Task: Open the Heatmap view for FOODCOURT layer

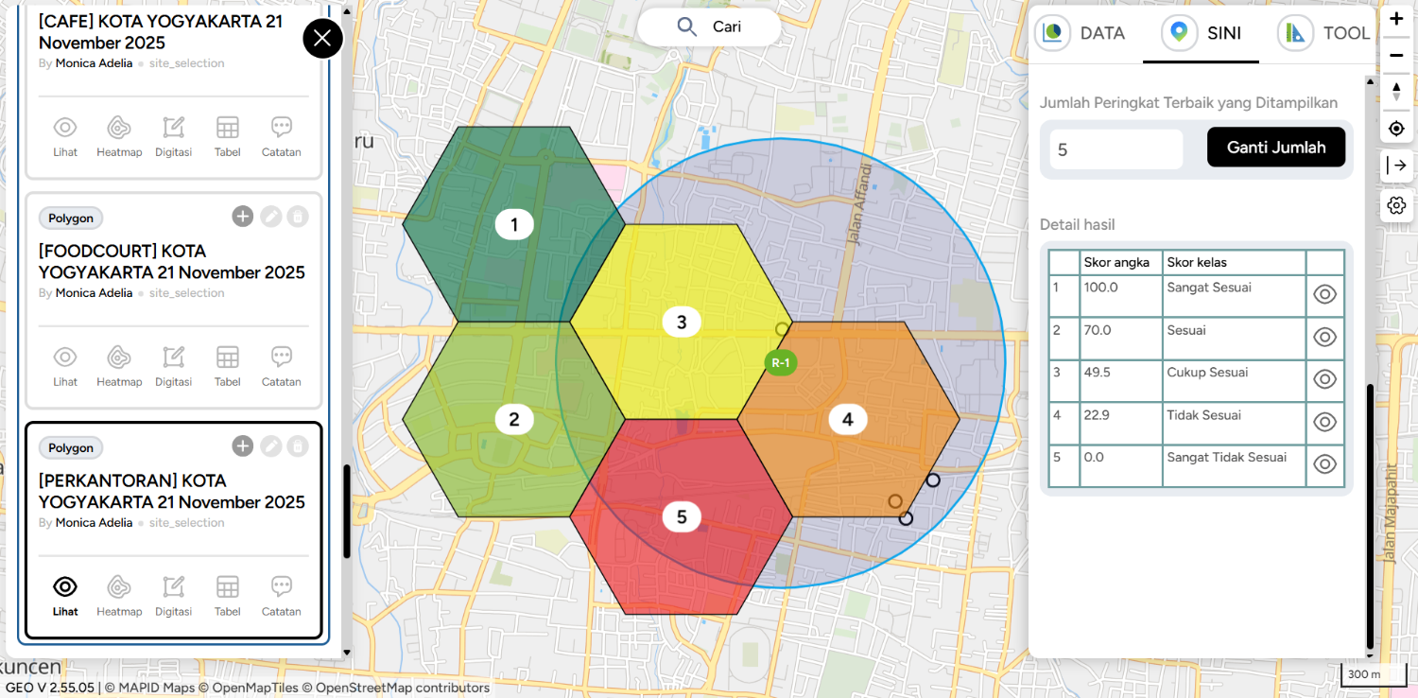Action: pos(119,365)
